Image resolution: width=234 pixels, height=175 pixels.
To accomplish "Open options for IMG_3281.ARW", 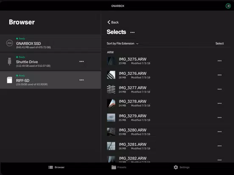I will [220, 146].
